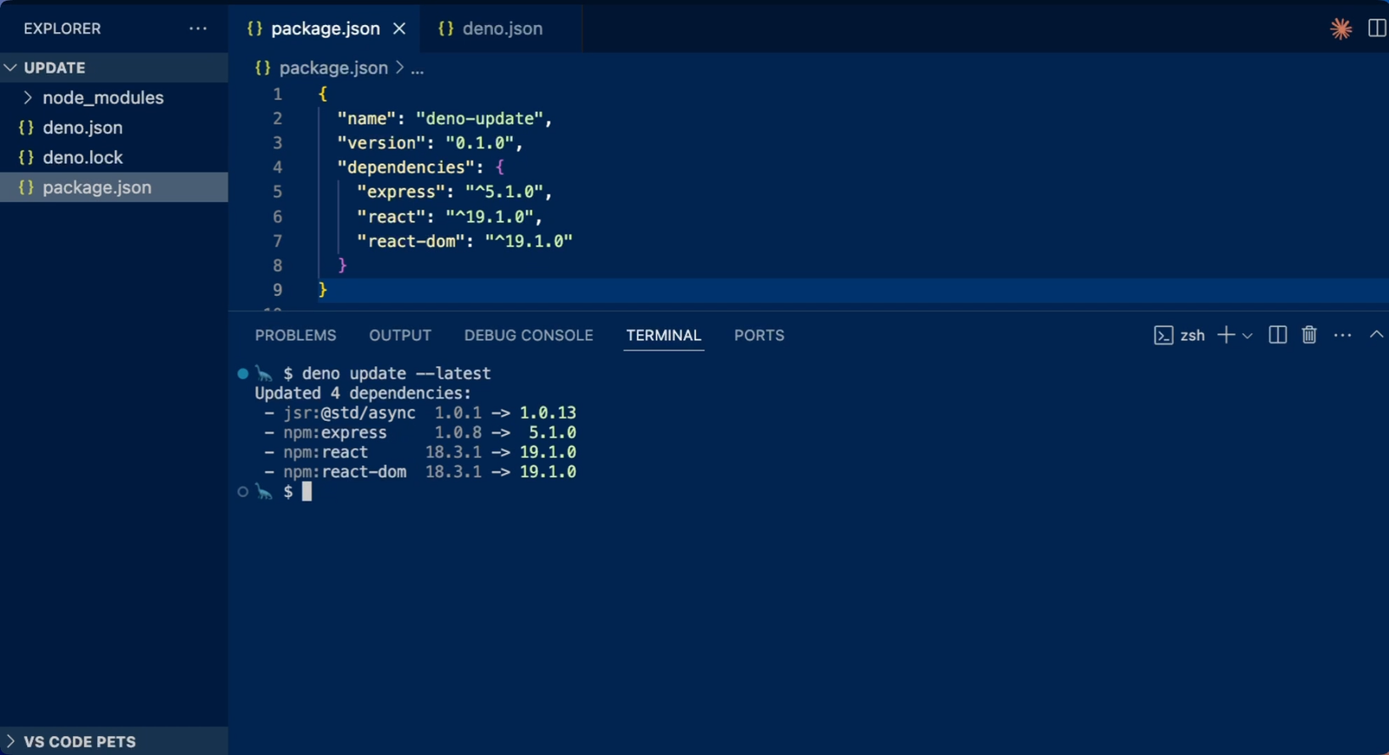1389x755 pixels.
Task: Click the package.json braces icon in explorer
Action: coord(26,187)
